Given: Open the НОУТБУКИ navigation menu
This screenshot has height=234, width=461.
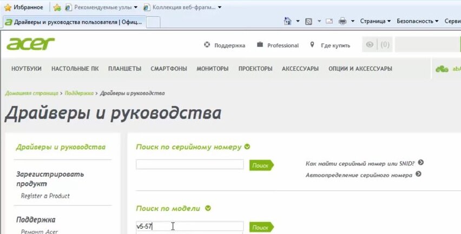Looking at the screenshot, I should click(27, 69).
